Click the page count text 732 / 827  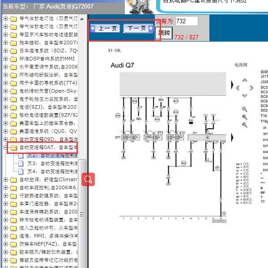click(186, 37)
